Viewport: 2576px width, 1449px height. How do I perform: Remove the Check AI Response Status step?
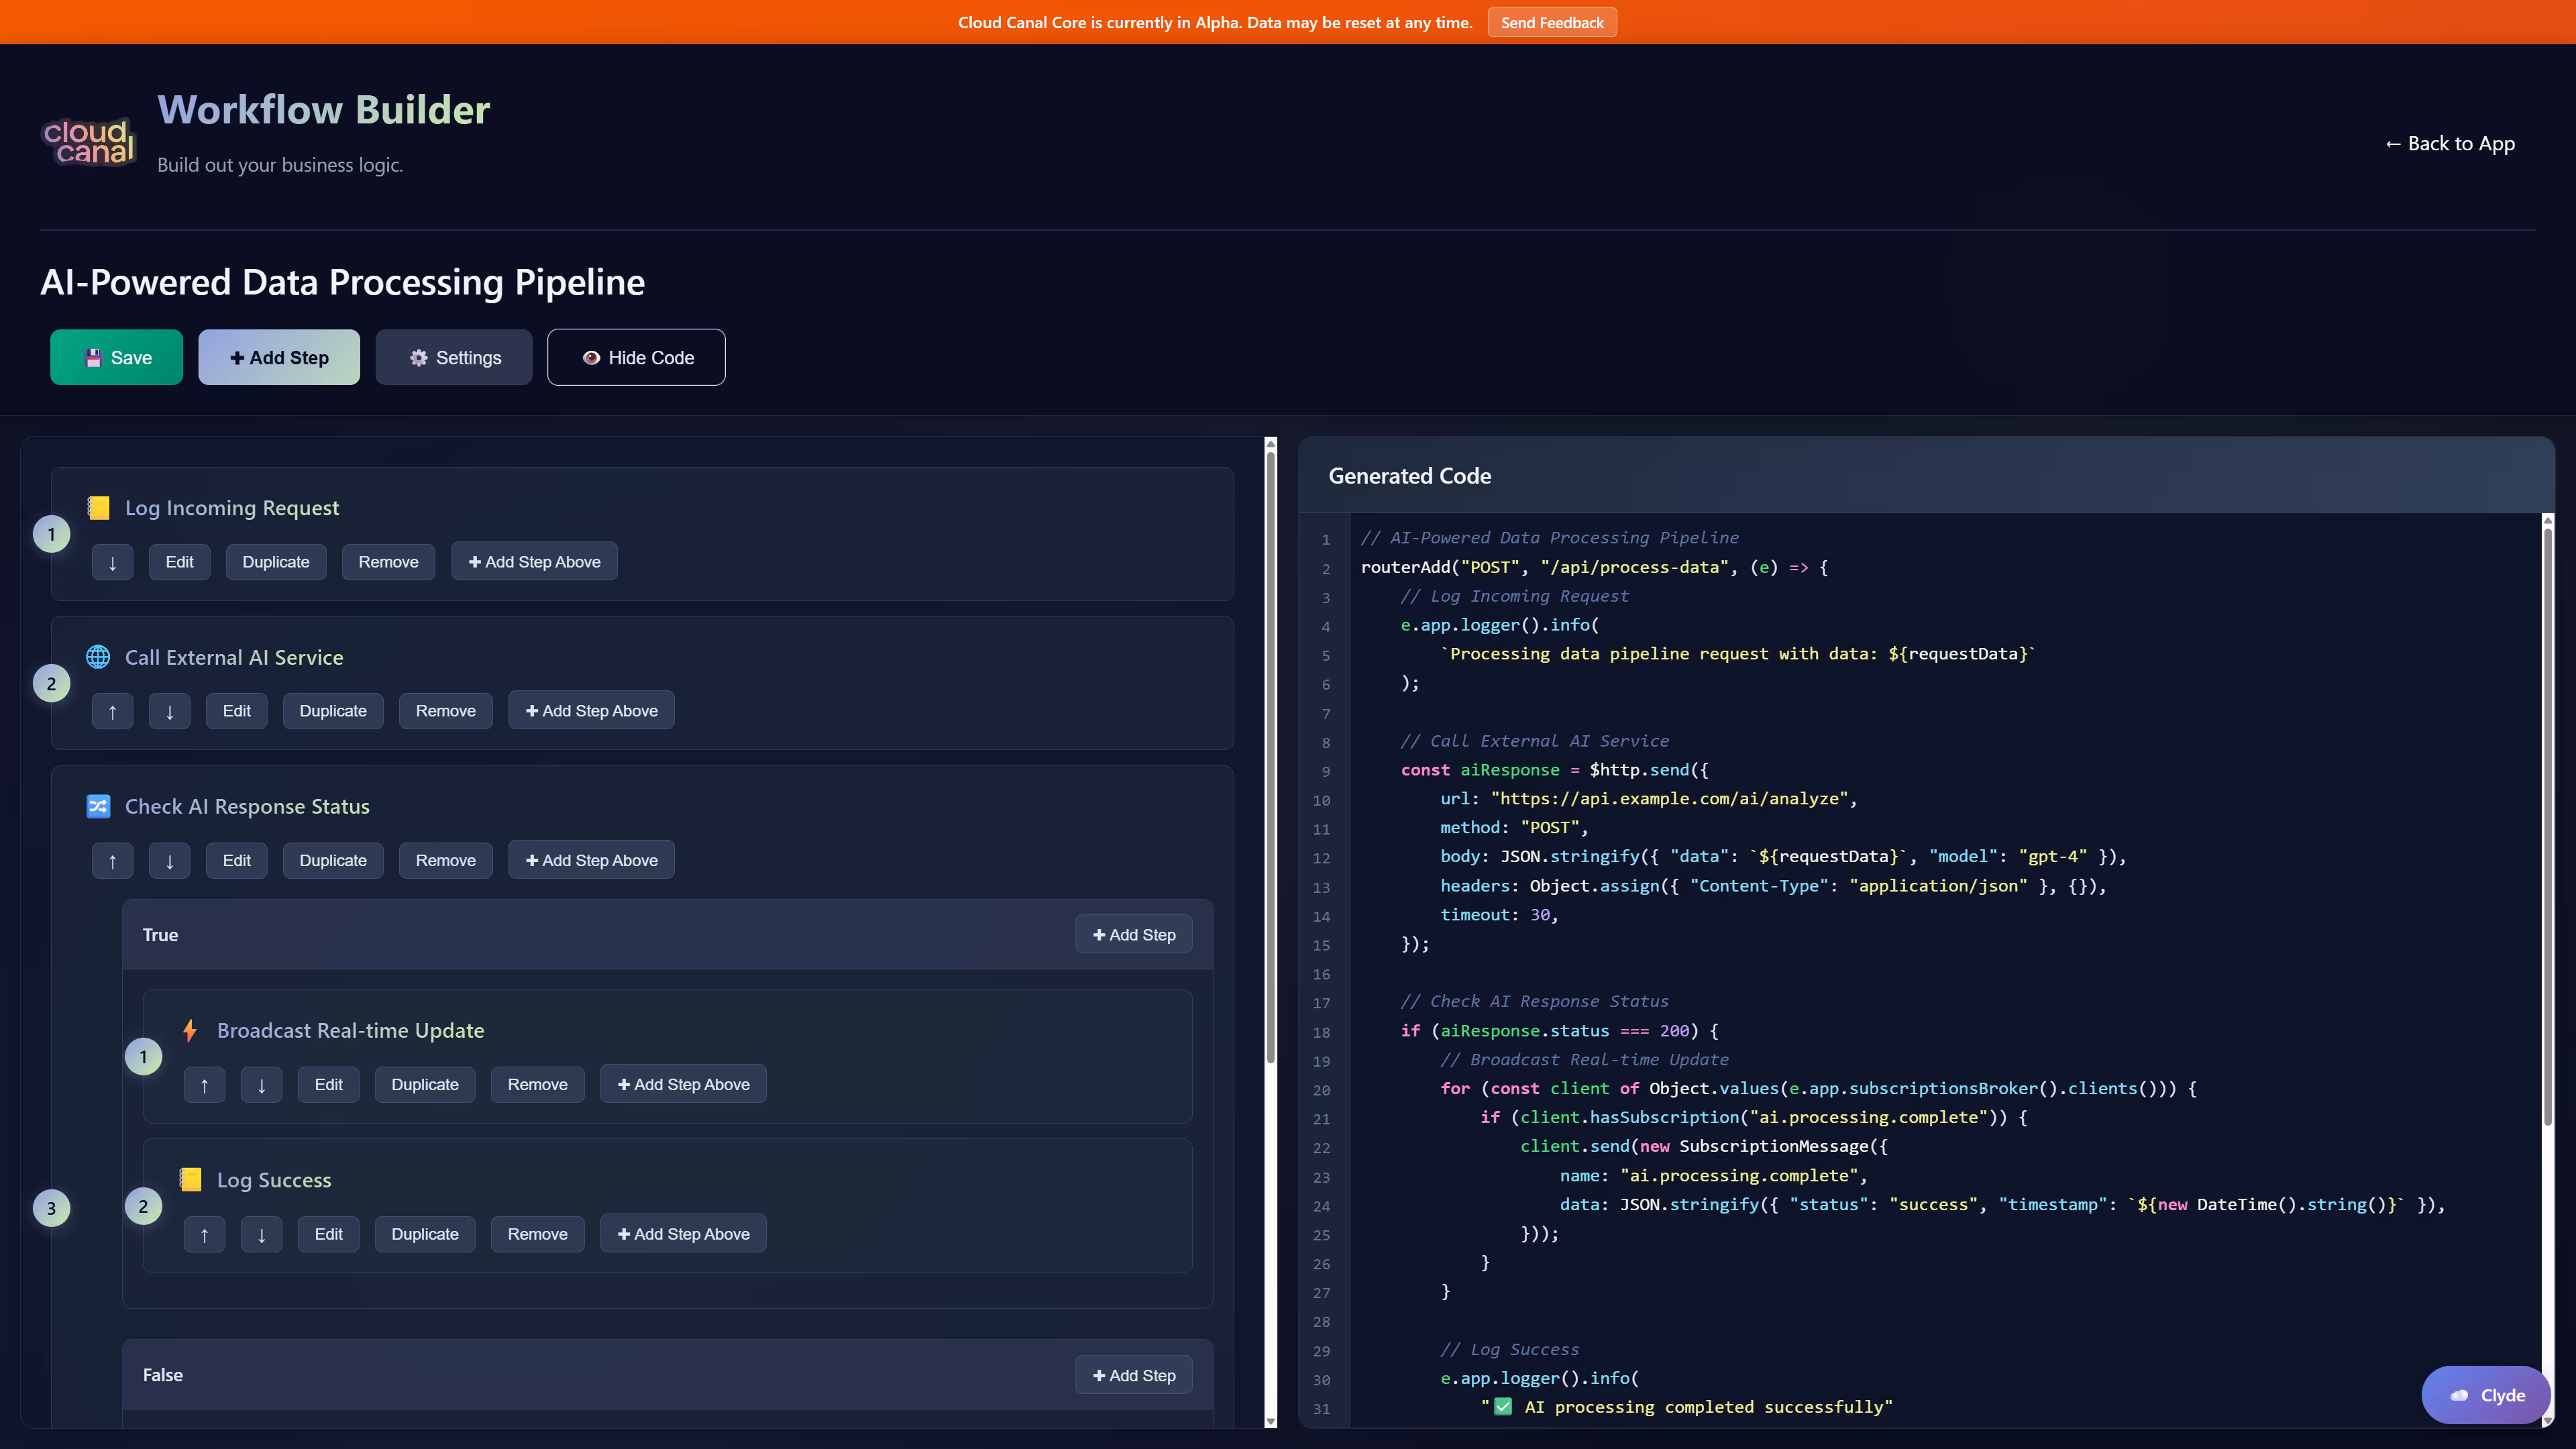tap(445, 860)
